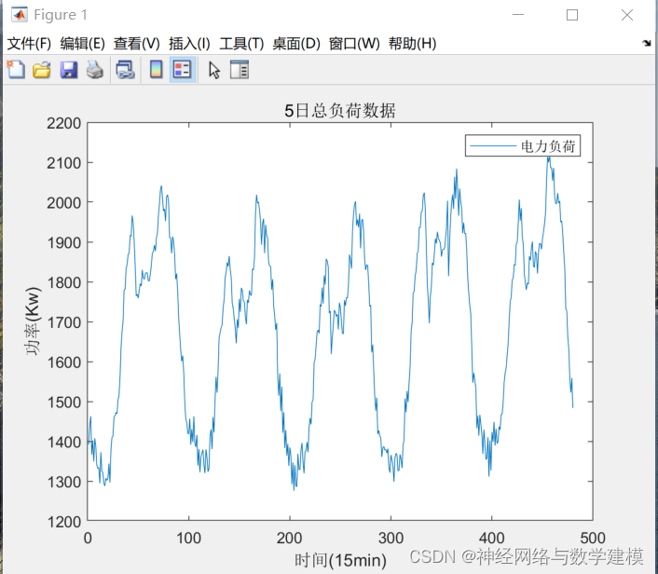Image resolution: width=658 pixels, height=574 pixels.
Task: Click the New Figure toolbar icon
Action: click(16, 70)
